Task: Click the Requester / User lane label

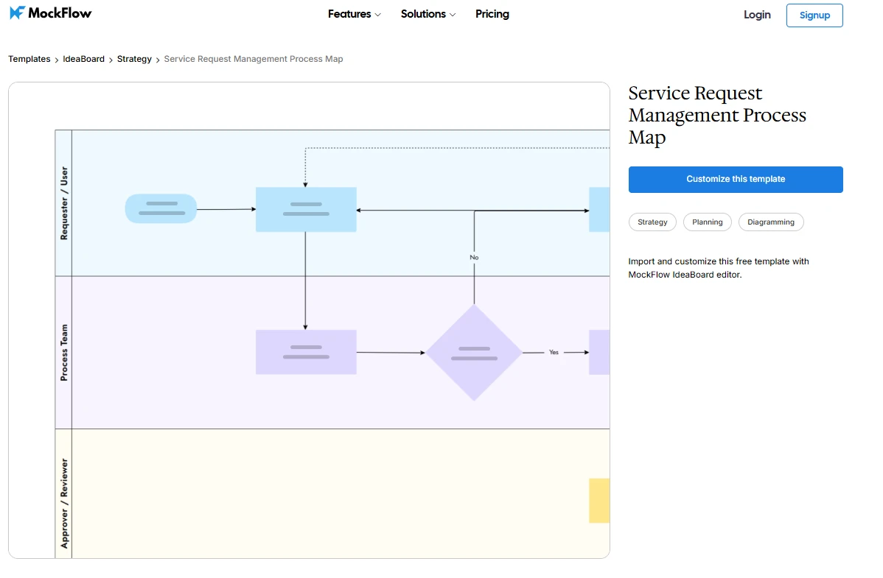Action: (63, 203)
